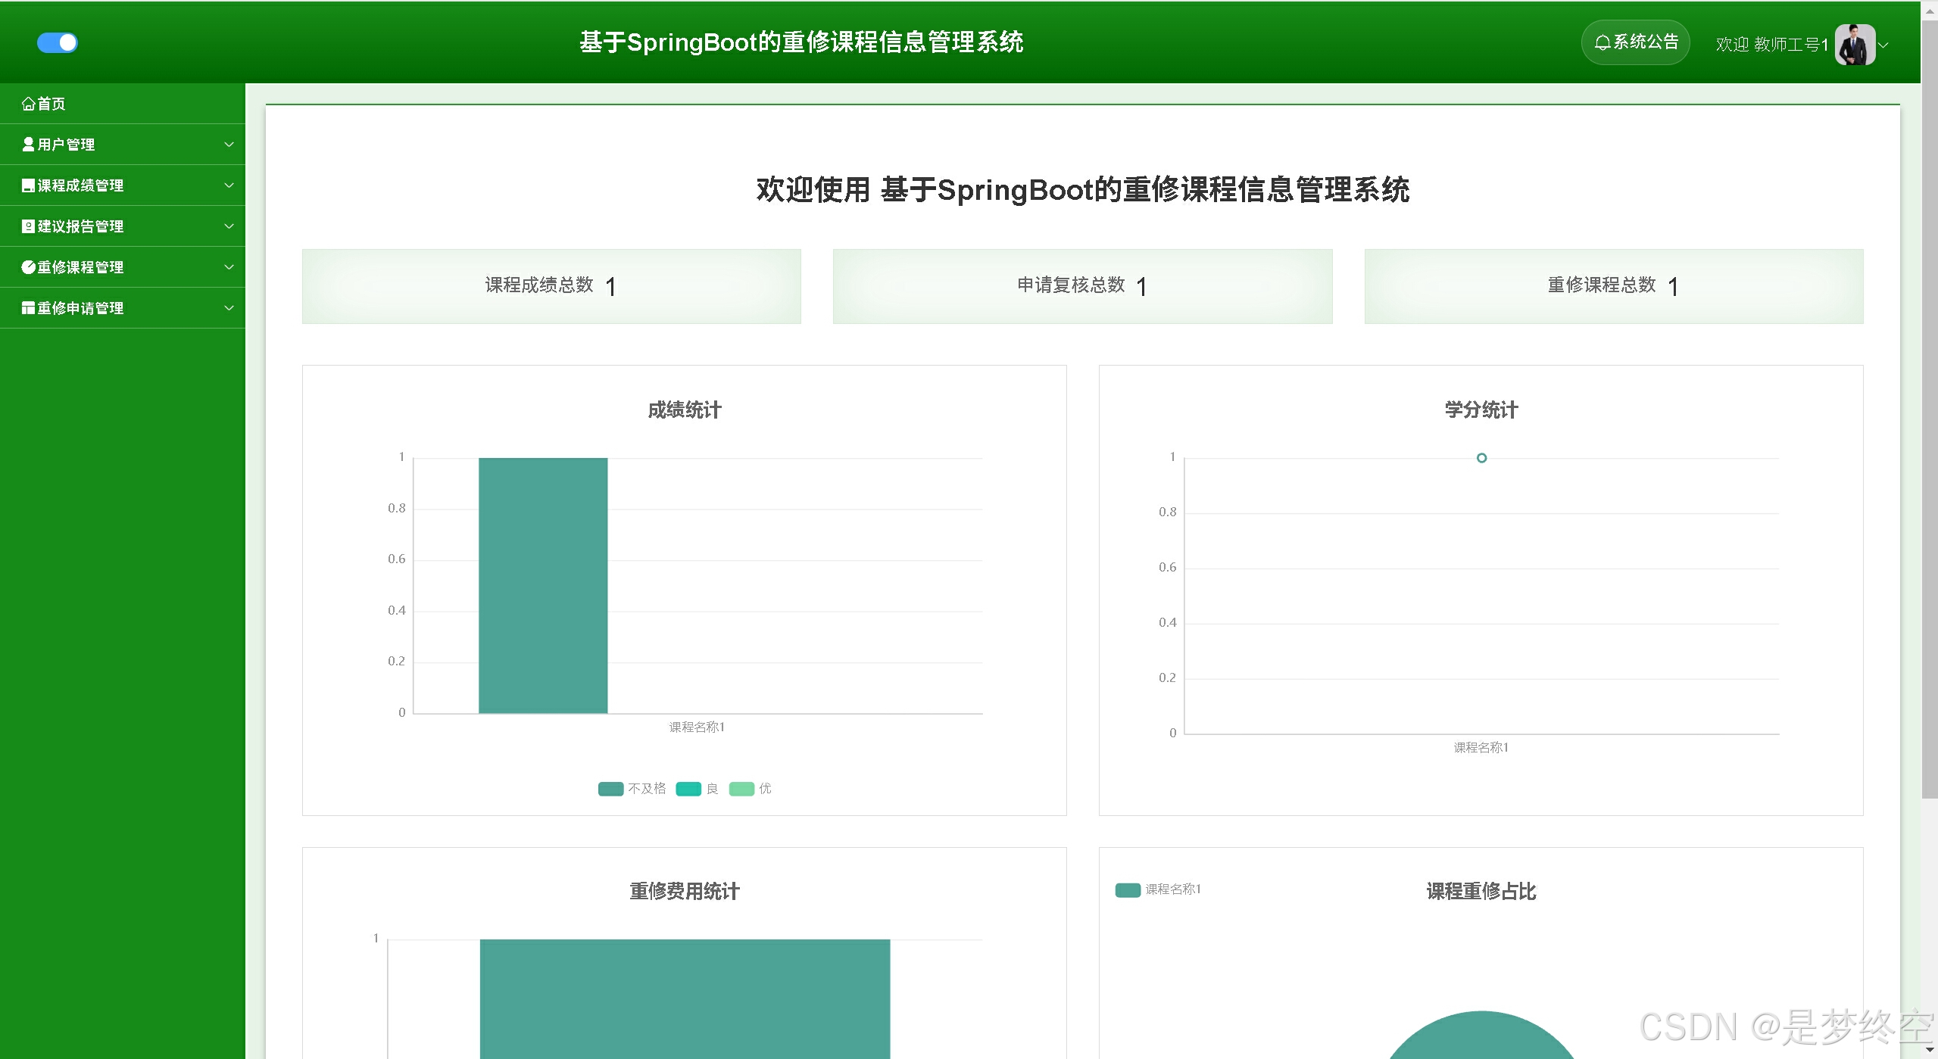This screenshot has height=1059, width=1938.
Task: Click the 建议报告管理 sidebar icon
Action: click(28, 226)
